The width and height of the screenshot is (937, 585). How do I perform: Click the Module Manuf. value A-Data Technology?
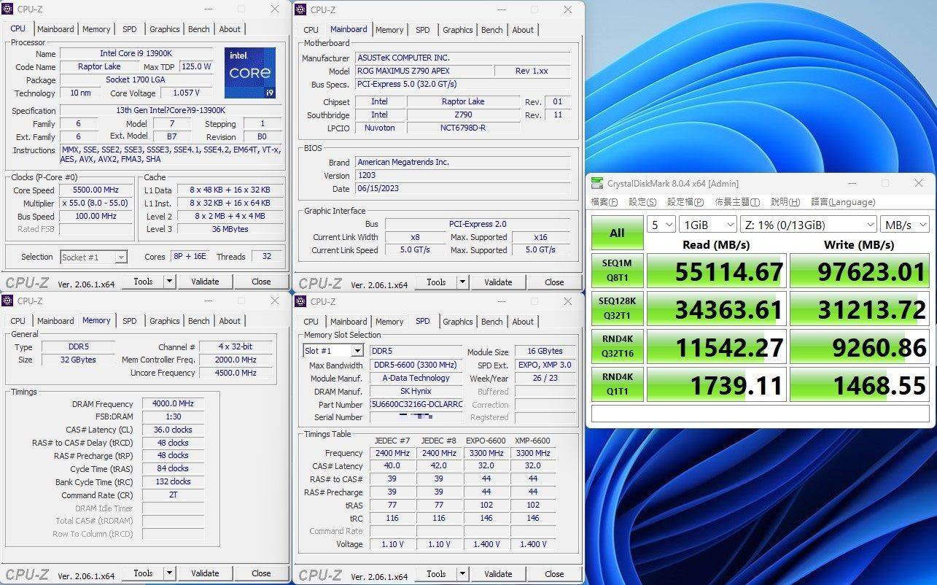coord(416,378)
